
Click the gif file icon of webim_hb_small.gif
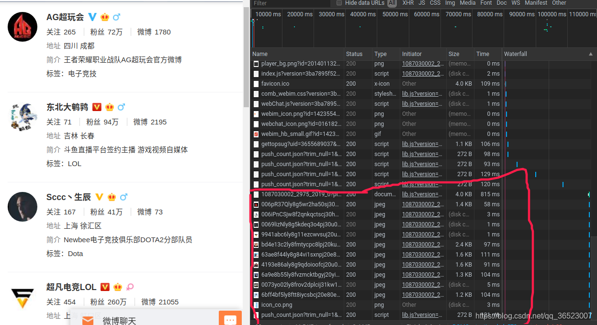[256, 134]
